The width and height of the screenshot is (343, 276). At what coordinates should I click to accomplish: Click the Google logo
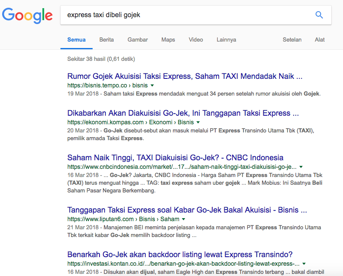point(27,15)
